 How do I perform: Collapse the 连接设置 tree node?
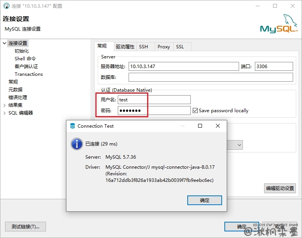coord(5,43)
